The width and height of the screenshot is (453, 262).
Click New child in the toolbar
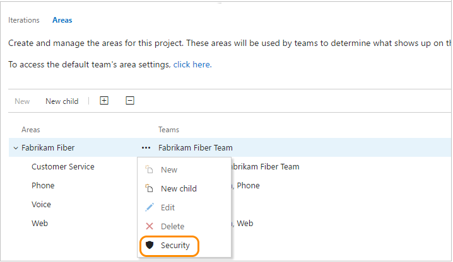[x=62, y=101]
